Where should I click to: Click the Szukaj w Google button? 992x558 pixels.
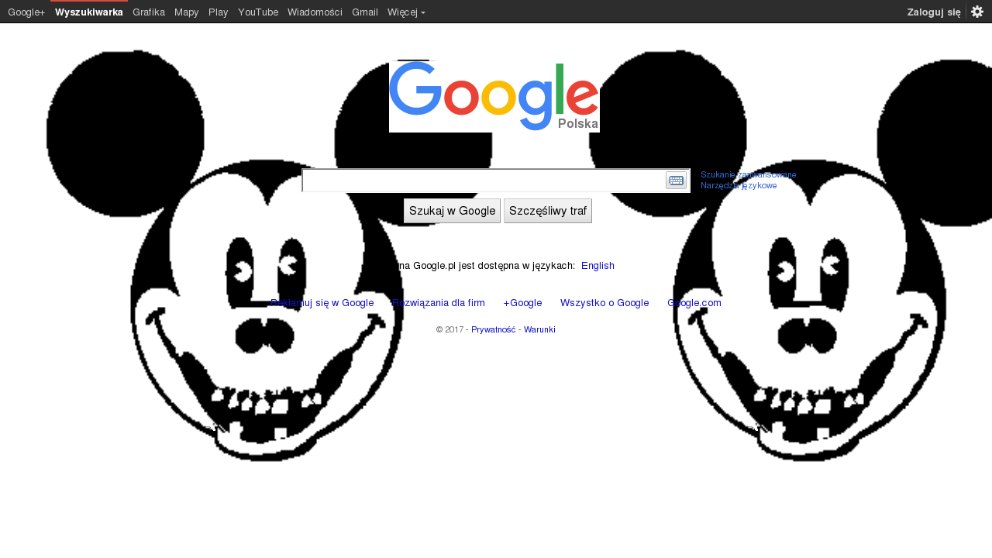(x=452, y=211)
